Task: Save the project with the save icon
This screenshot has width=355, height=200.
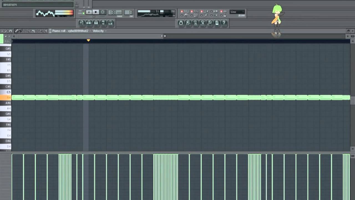Action: 188,23
